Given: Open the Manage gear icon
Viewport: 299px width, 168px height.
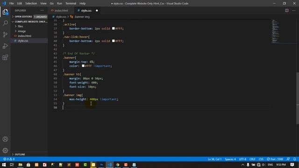Looking at the screenshot, I should 5,150.
